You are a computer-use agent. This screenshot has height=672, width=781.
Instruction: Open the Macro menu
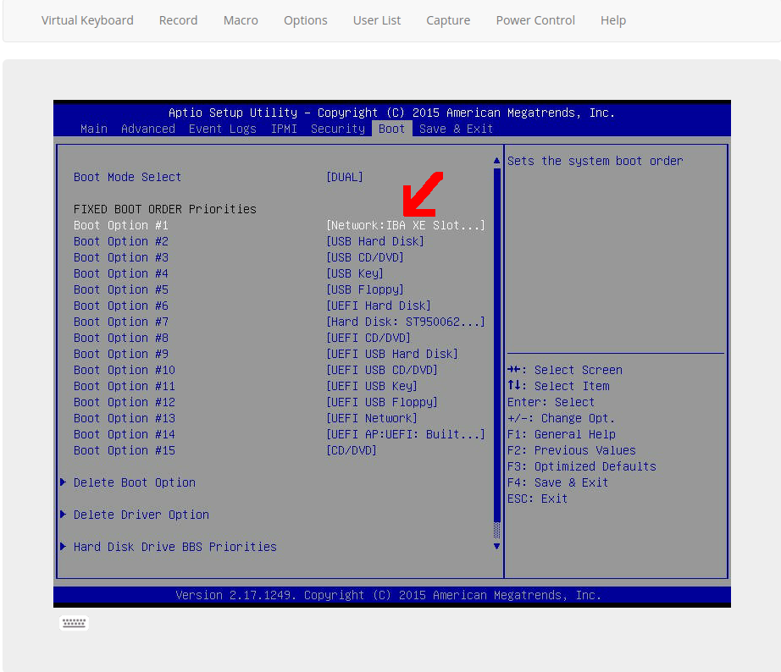click(x=241, y=20)
